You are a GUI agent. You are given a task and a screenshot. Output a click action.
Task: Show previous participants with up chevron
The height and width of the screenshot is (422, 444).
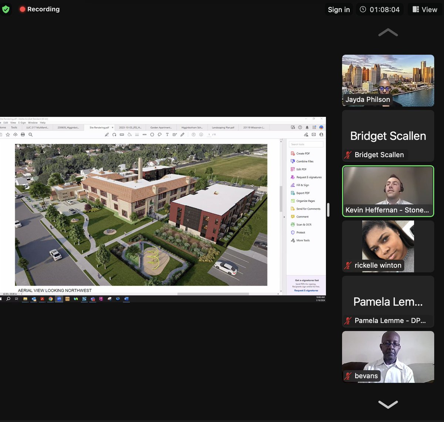click(388, 33)
